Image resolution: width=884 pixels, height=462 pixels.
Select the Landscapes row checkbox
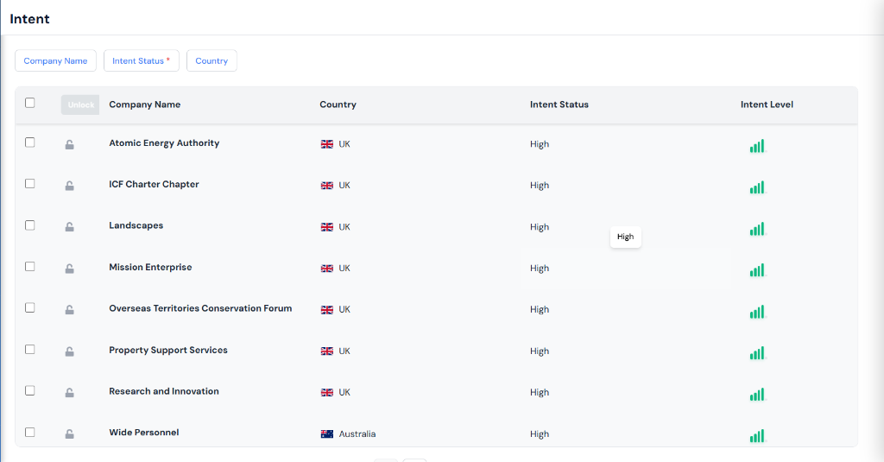(x=30, y=225)
